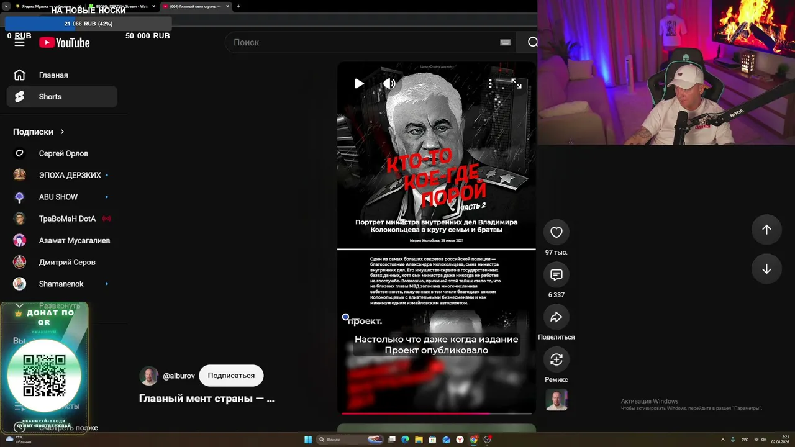Open OBS Studio from the taskbar
This screenshot has width=795, height=447.
coord(487,440)
